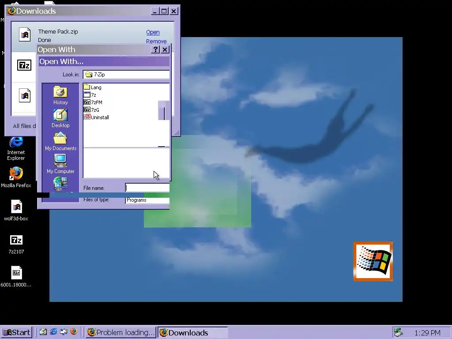452x339 pixels.
Task: Click the Done status text
Action: point(45,40)
